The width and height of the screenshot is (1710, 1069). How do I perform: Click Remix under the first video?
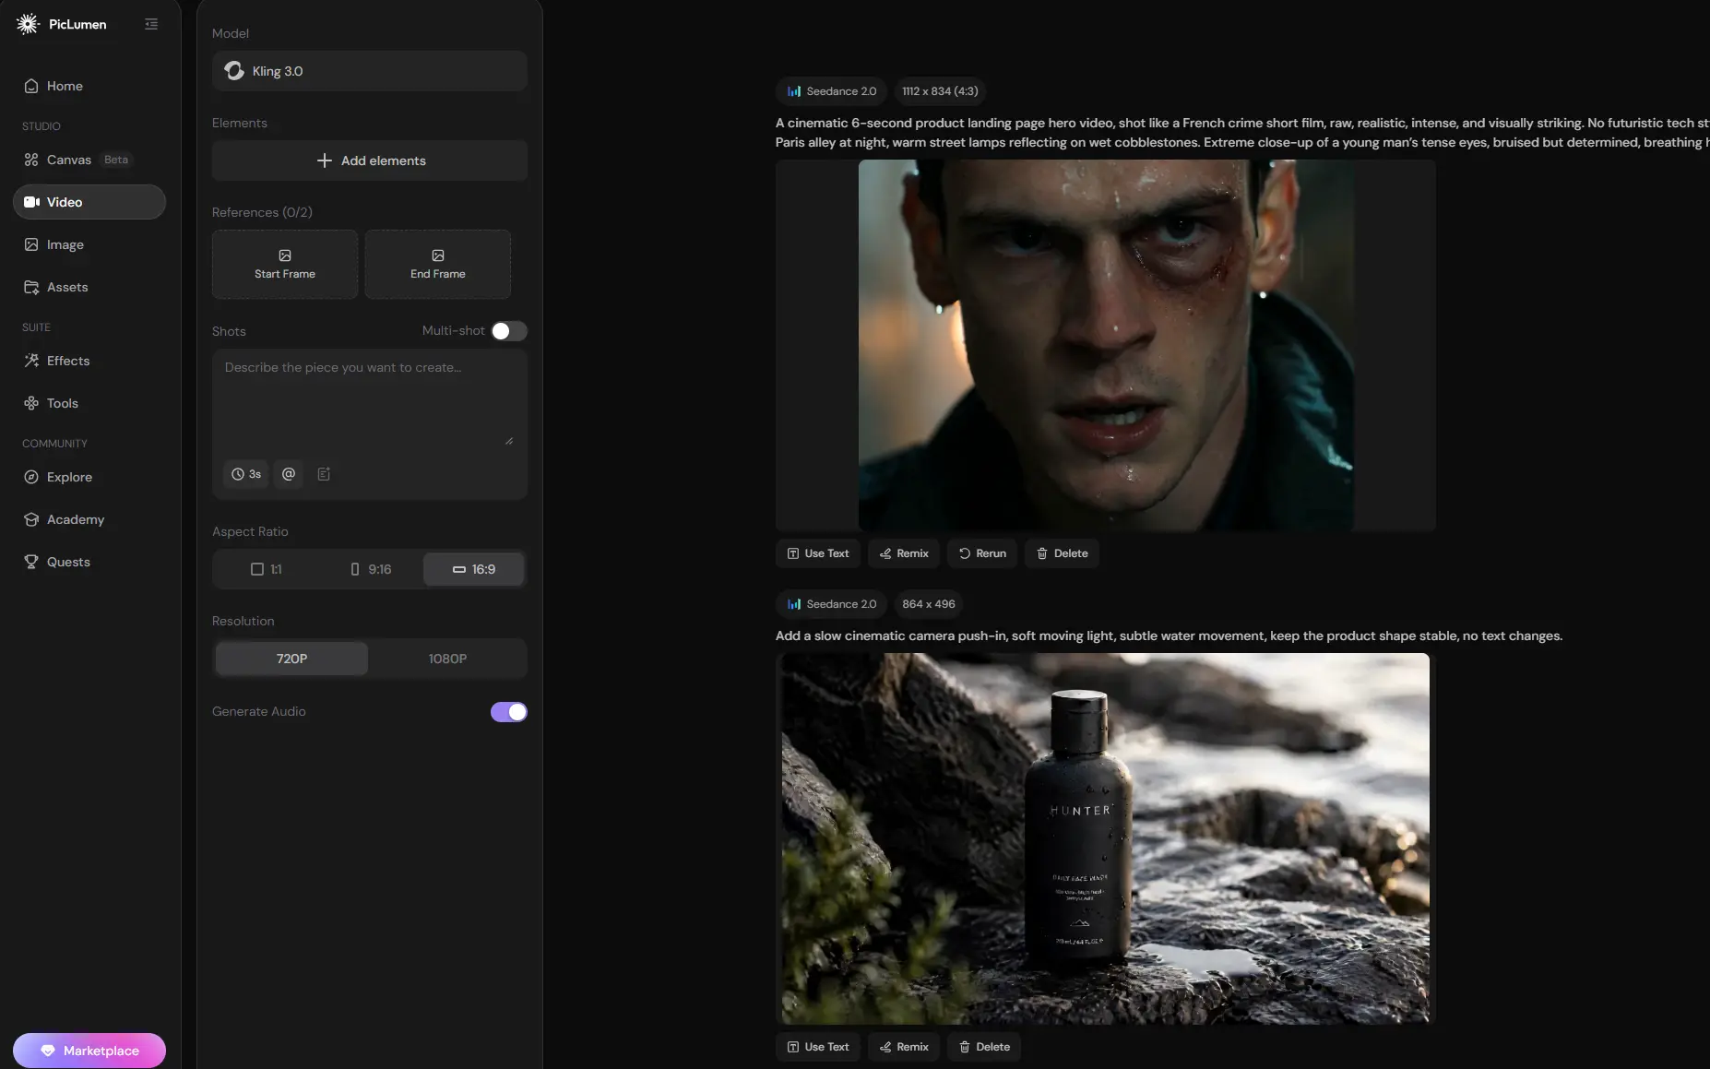(904, 553)
